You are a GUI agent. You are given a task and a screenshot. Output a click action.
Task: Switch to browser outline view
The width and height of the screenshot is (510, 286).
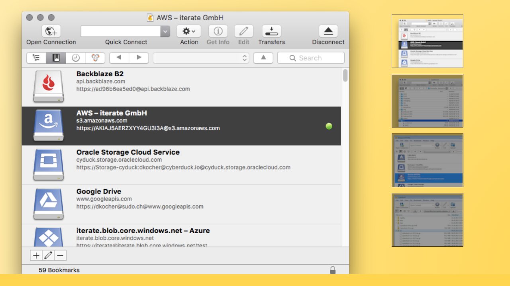pyautogui.click(x=36, y=58)
